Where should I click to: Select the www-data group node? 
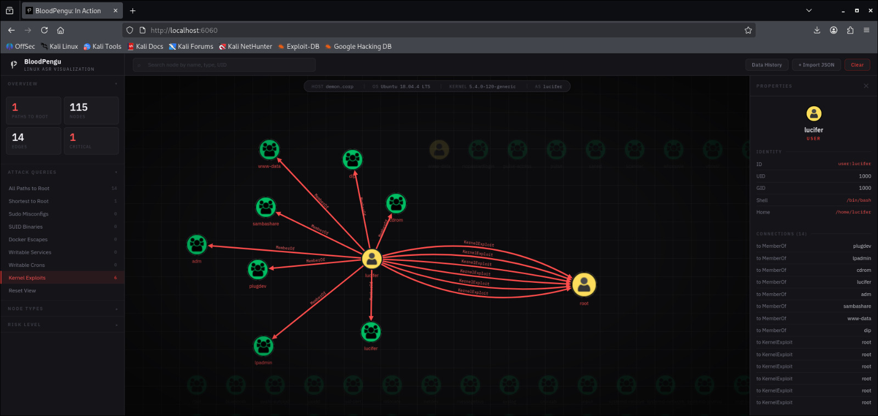269,150
